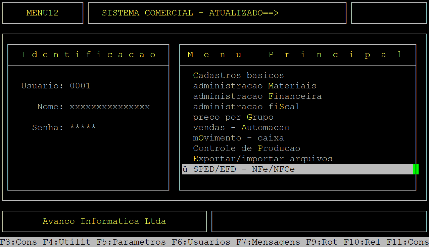Choose Exportar/importar arquivos menu item
Image resolution: width=429 pixels, height=247 pixels.
click(x=263, y=159)
